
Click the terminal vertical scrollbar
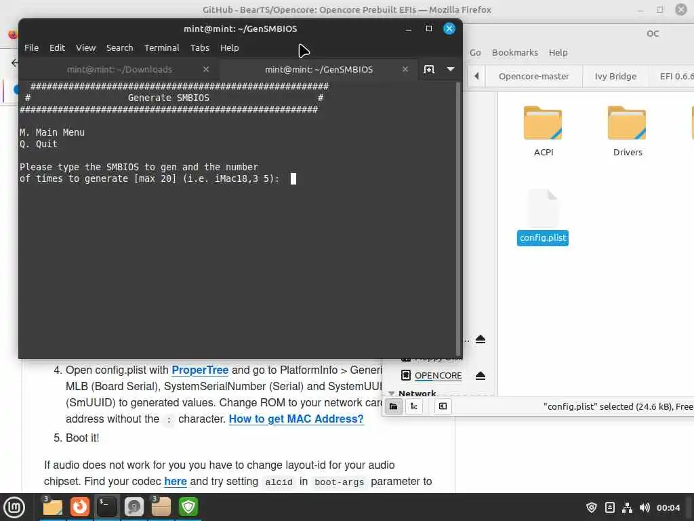(458, 219)
